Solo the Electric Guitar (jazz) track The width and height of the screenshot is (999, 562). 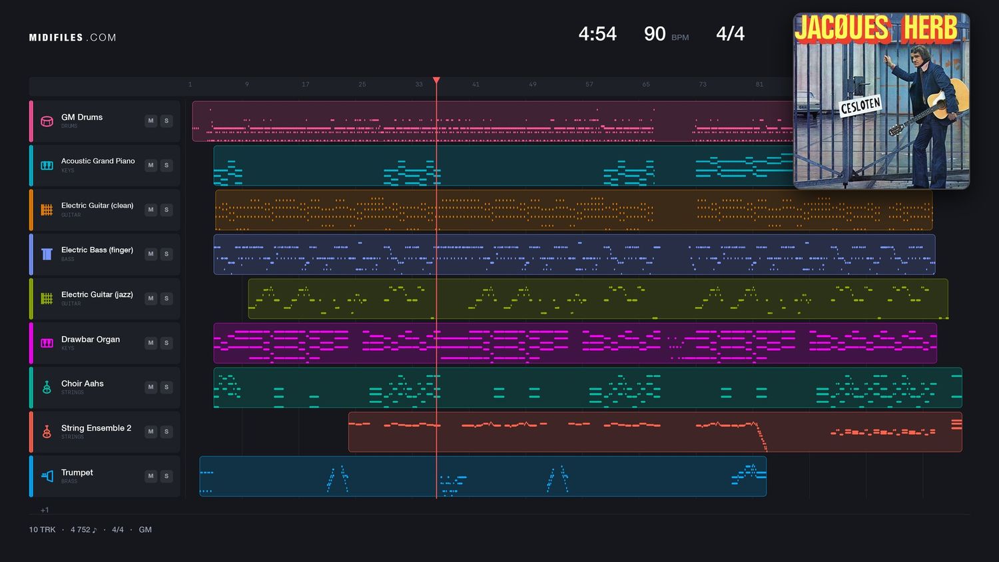166,298
